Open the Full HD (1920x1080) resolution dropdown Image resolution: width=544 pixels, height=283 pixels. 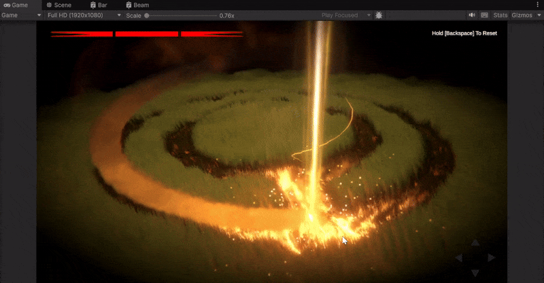(84, 15)
